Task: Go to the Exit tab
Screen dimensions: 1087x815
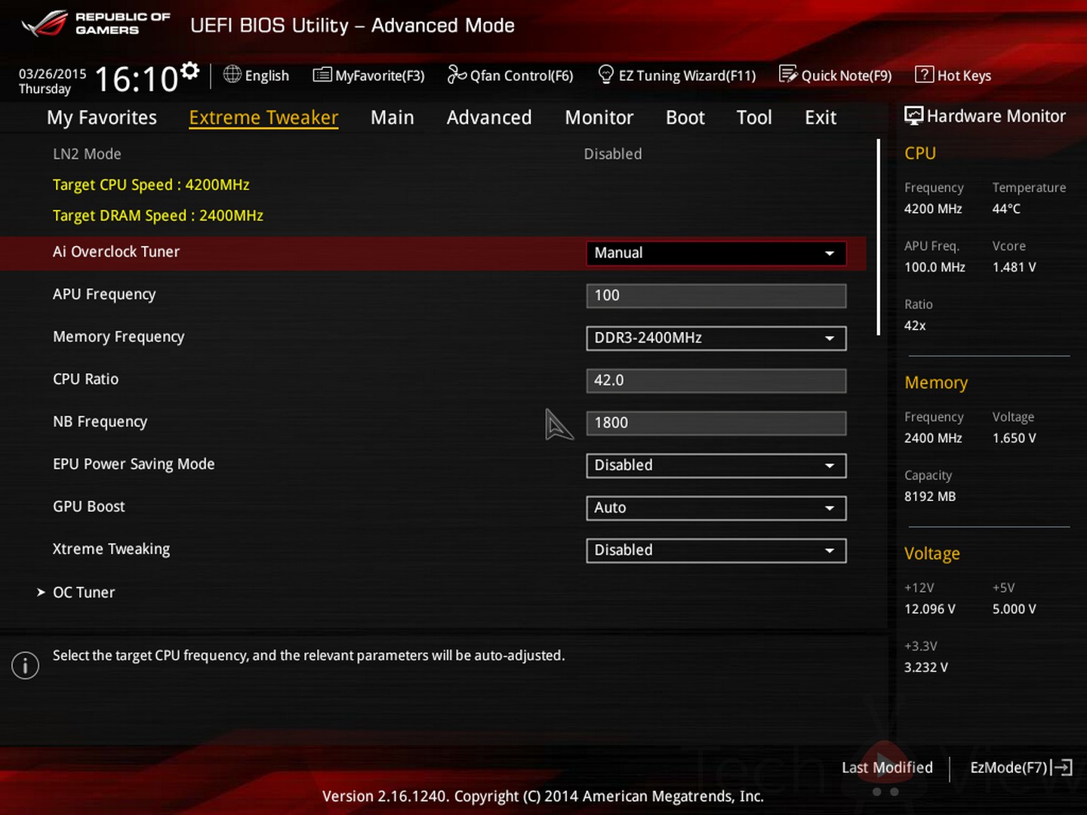Action: click(821, 118)
